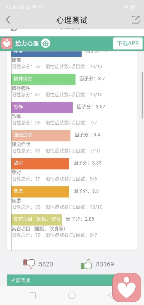Click the 下载APP button
The width and height of the screenshot is (144, 305).
pos(128,43)
